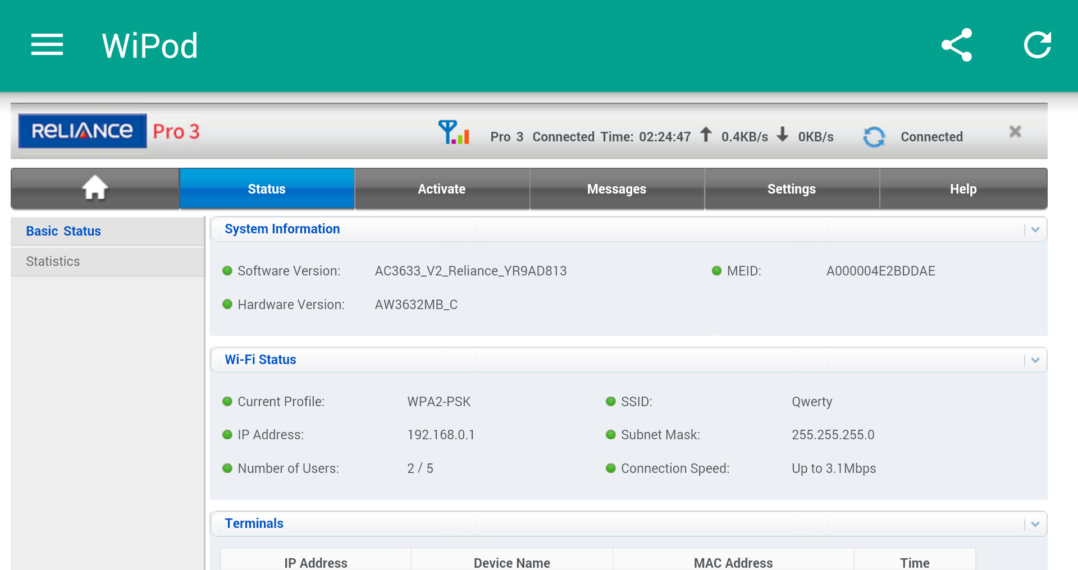The image size is (1078, 570).
Task: Click the Time column header
Action: (915, 563)
